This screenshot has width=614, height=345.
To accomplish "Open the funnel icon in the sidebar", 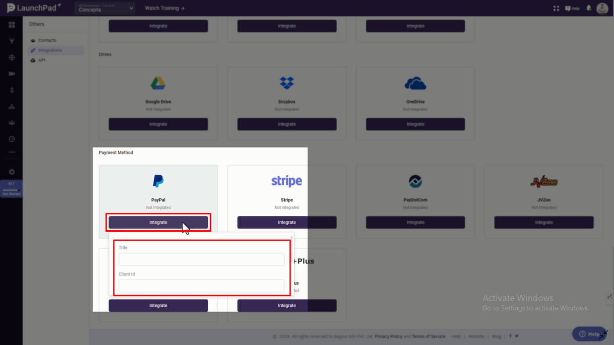I will (x=12, y=41).
